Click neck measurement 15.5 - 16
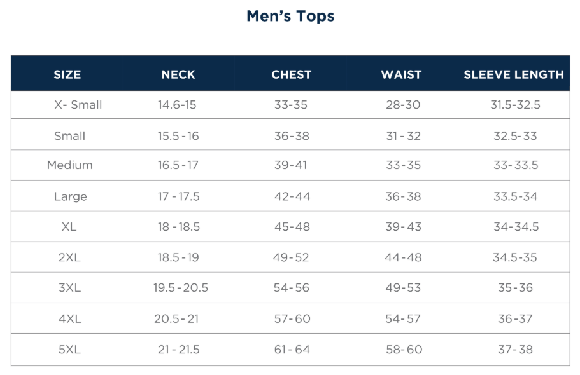 [x=178, y=136]
